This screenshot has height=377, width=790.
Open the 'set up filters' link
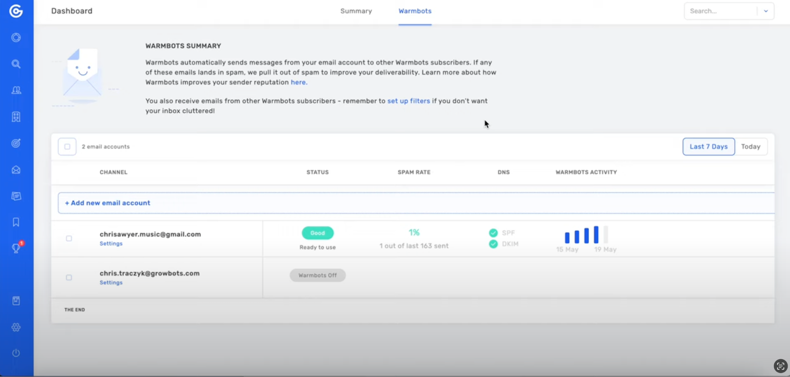(408, 101)
